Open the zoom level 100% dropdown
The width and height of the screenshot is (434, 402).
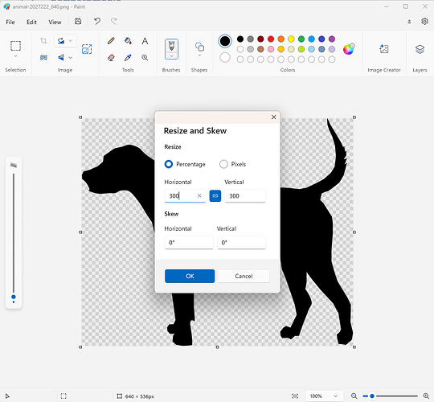click(x=325, y=396)
